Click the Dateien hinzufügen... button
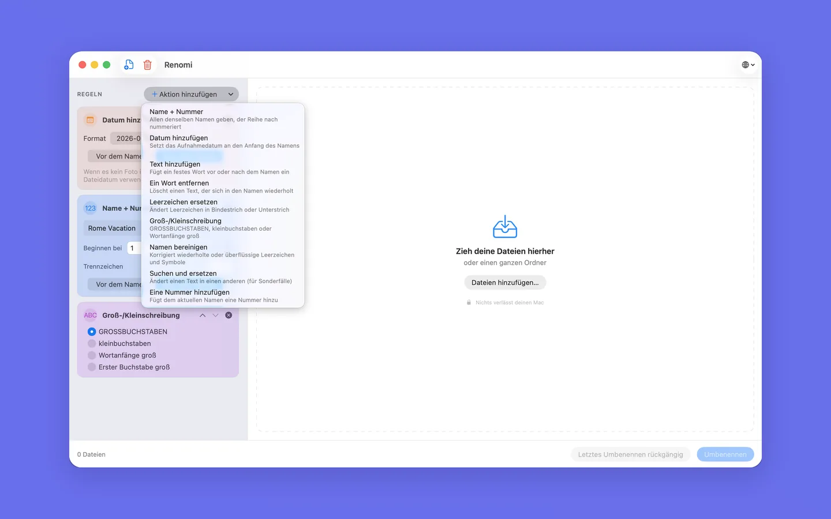The image size is (831, 519). click(505, 283)
